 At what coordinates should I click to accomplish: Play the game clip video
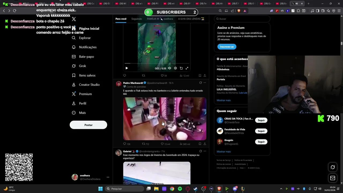[x=127, y=68]
